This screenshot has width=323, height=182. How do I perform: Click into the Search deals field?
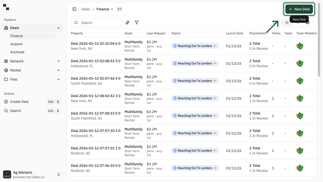coord(100,23)
